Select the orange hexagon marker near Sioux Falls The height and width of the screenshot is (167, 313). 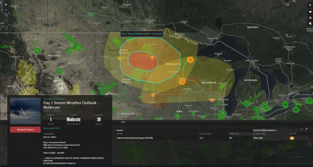coord(153,95)
